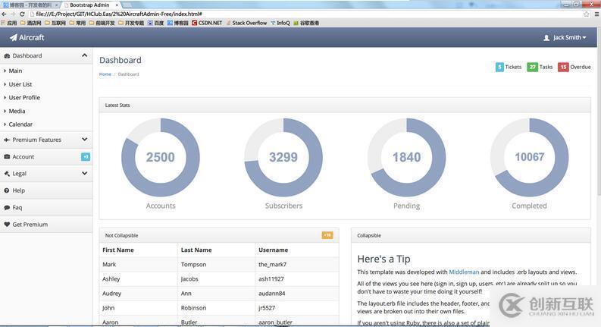Screen dimensions: 601x327
Task: Click the Subscribers 3299 donut chart
Action: pos(283,157)
